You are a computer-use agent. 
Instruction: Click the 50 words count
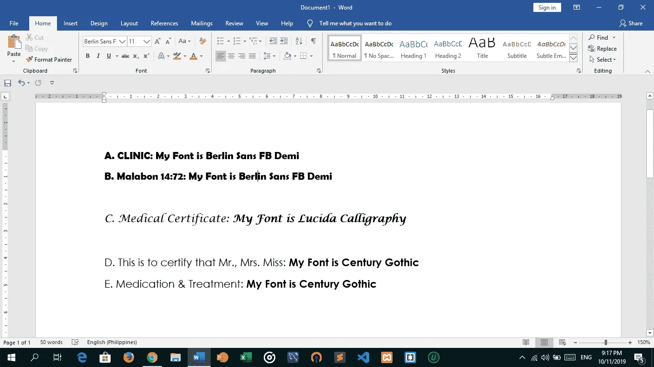point(51,343)
